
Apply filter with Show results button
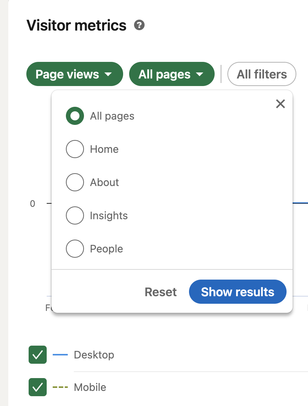click(x=238, y=292)
